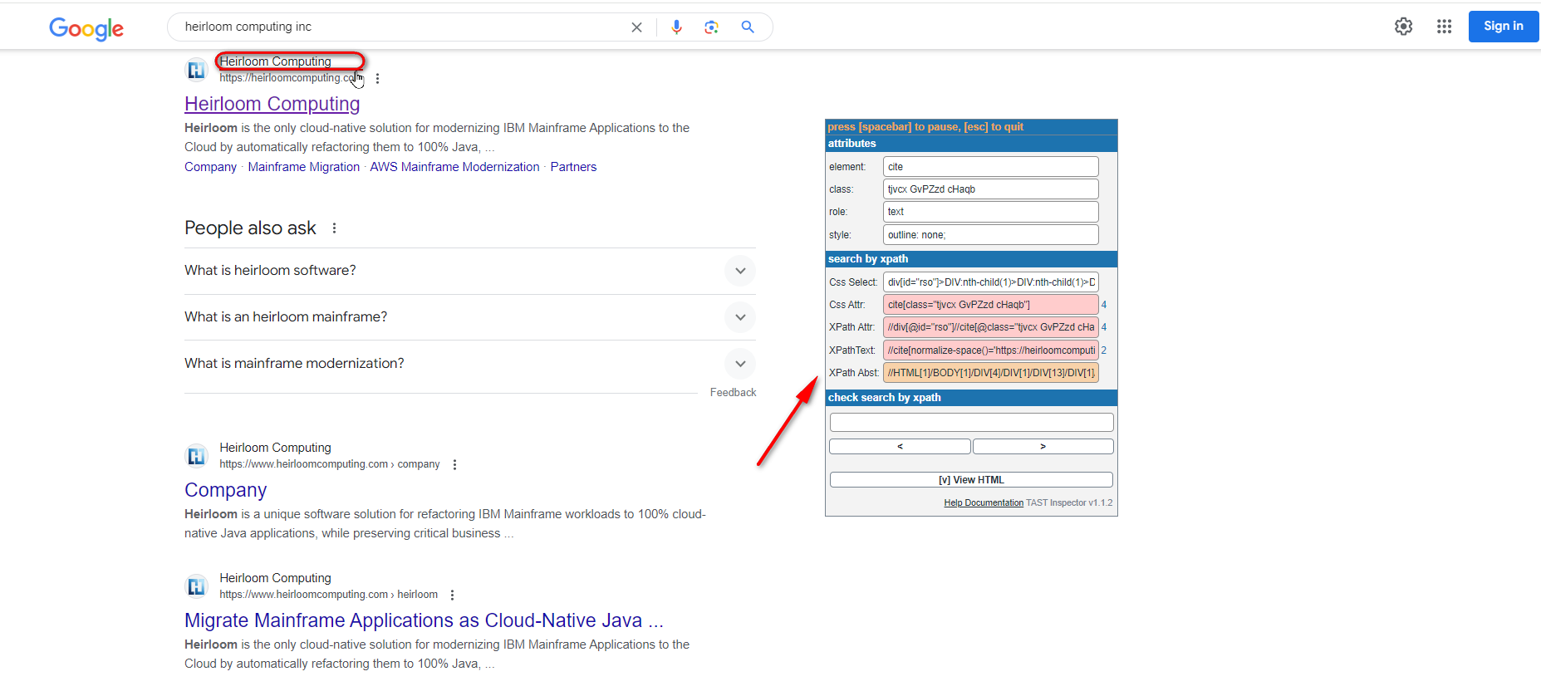1541x691 pixels.
Task: Toggle the [v] View HTML button
Action: pyautogui.click(x=971, y=480)
